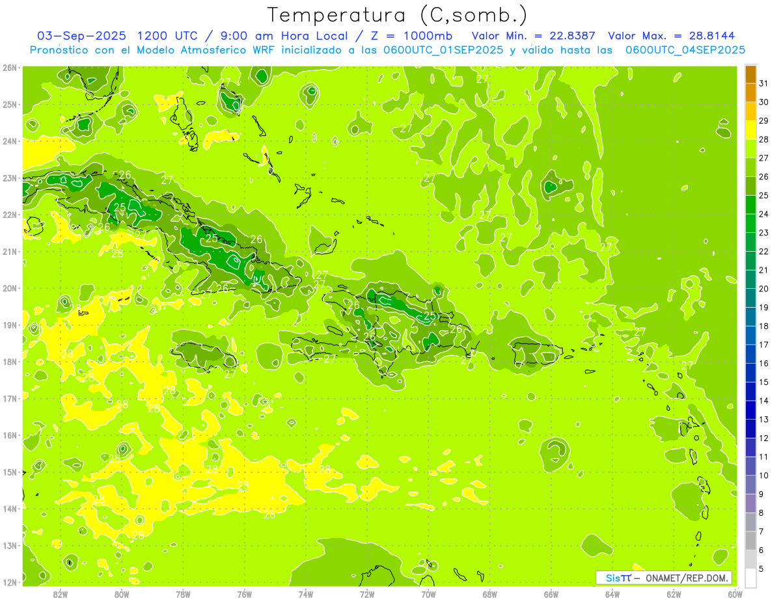Viewport: 781px width, 603px height.
Task: Click the 'Temperatura (C,somb.)' chart title
Action: pos(397,15)
